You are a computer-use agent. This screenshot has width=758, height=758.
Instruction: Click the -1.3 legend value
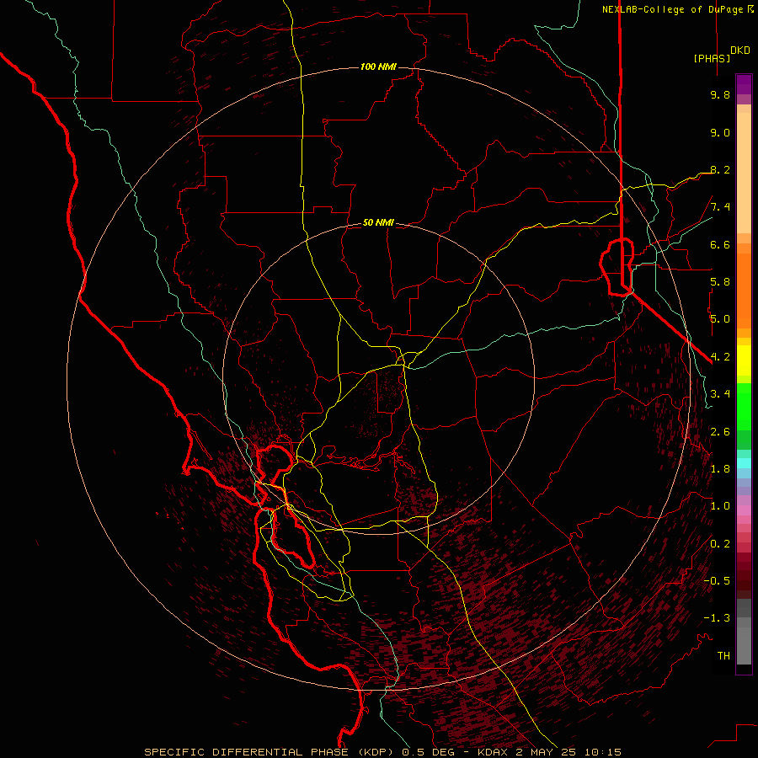click(x=717, y=618)
